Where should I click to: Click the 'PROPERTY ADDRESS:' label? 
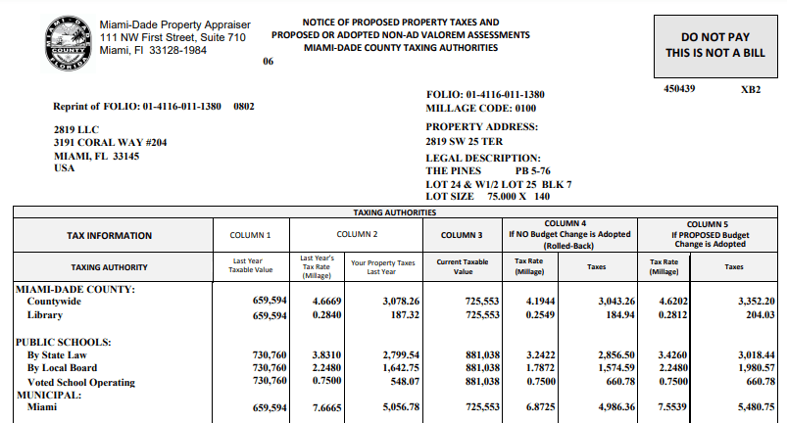pyautogui.click(x=482, y=126)
